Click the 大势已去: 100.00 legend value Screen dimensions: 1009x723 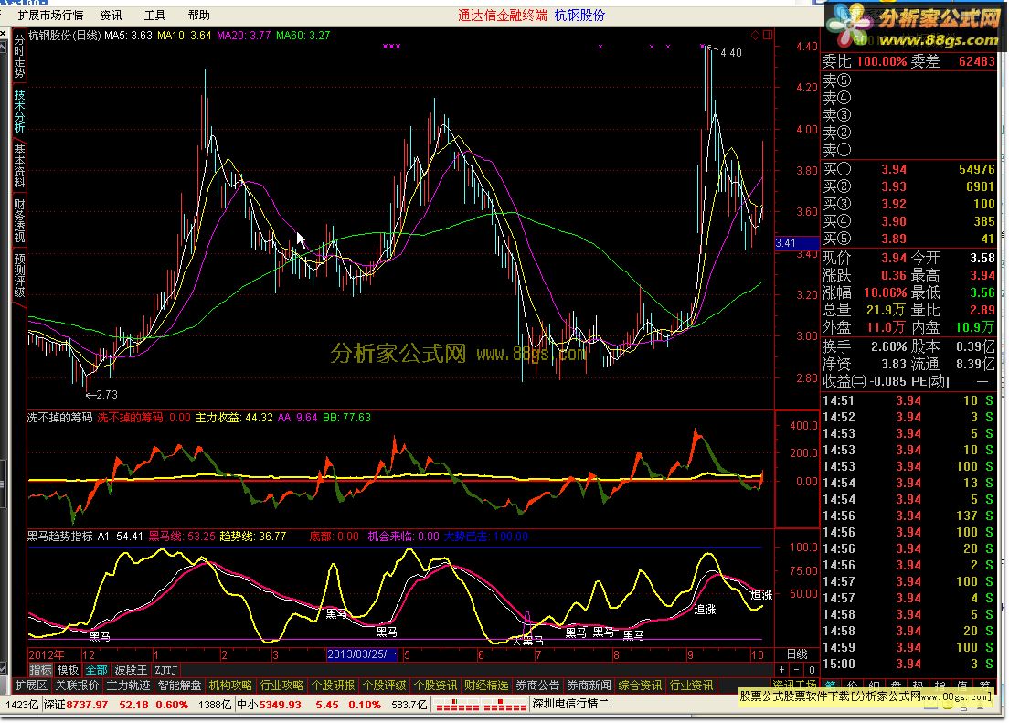click(486, 537)
